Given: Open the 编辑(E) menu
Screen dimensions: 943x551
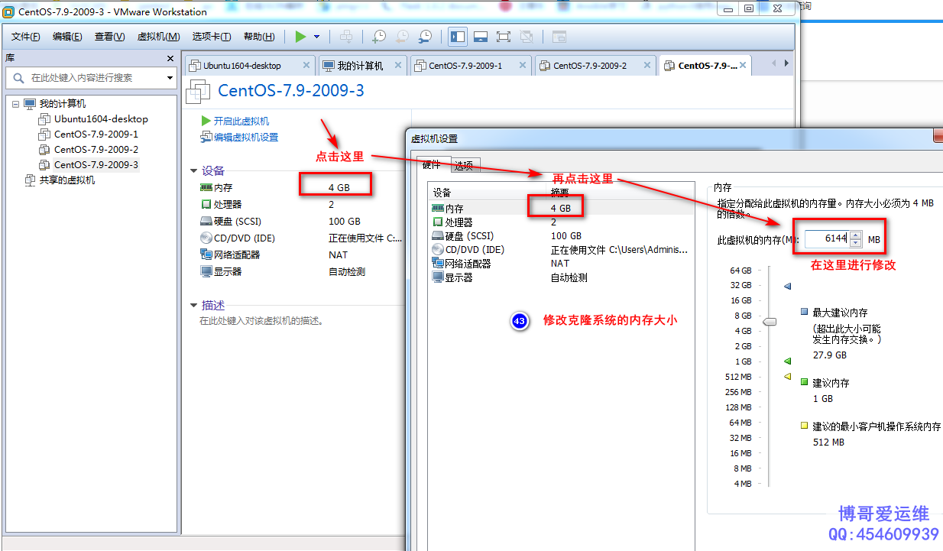Looking at the screenshot, I should coord(67,37).
